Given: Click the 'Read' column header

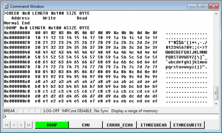Looking at the screenshot, I should (x=82, y=18).
